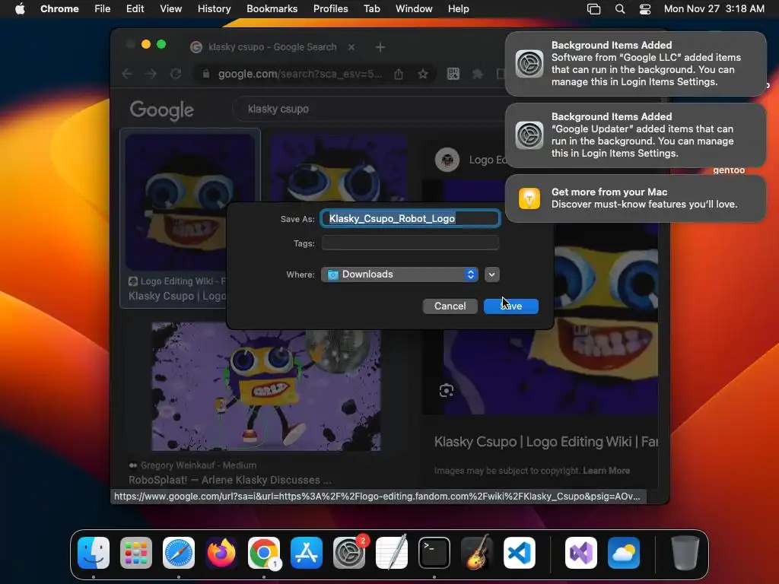The height and width of the screenshot is (584, 779).
Task: Click the address bar URL
Action: (x=300, y=74)
